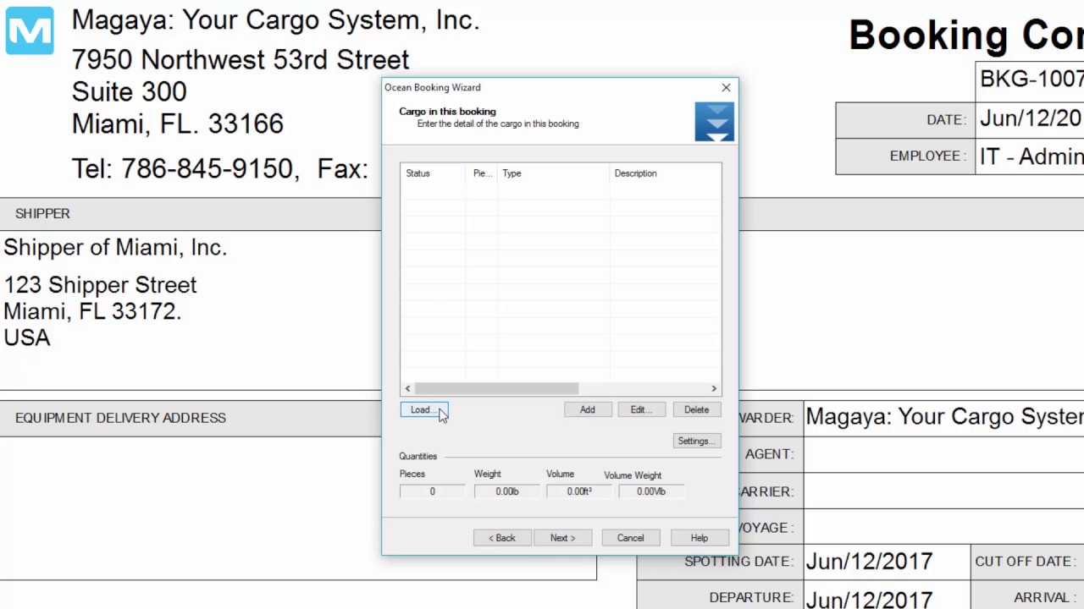Viewport: 1084px width, 609px height.
Task: Click the Weight quantity field
Action: [506, 491]
